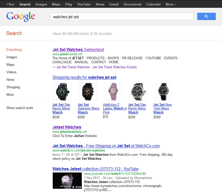
Task: Open YouTube from the top bar
Action: tap(84, 4)
